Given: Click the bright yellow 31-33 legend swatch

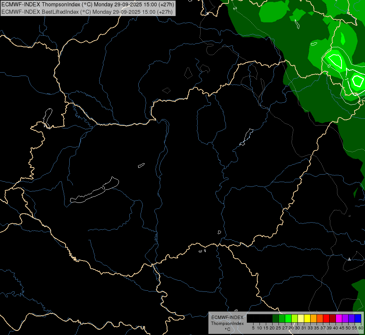Looking at the screenshot, I should pos(307,319).
